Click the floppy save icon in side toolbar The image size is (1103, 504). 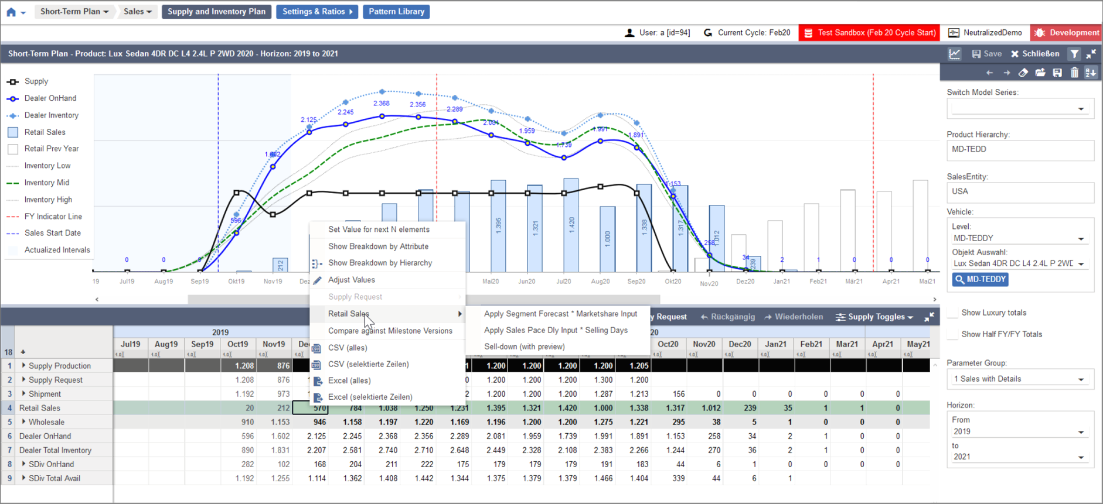tap(1057, 73)
